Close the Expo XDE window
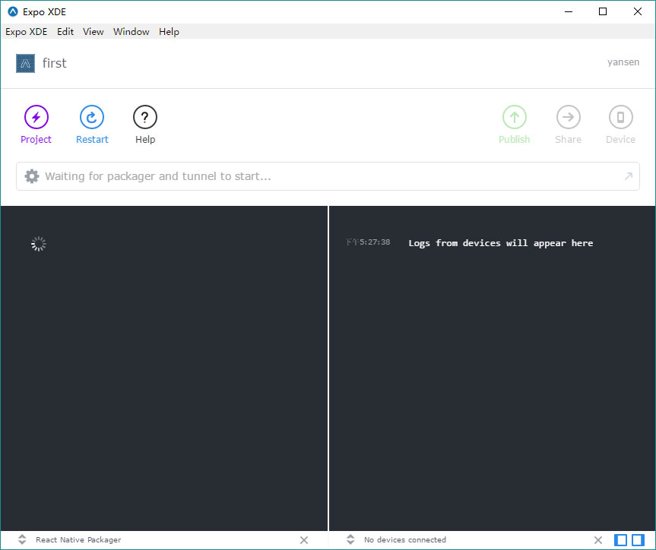The width and height of the screenshot is (656, 550). [638, 11]
